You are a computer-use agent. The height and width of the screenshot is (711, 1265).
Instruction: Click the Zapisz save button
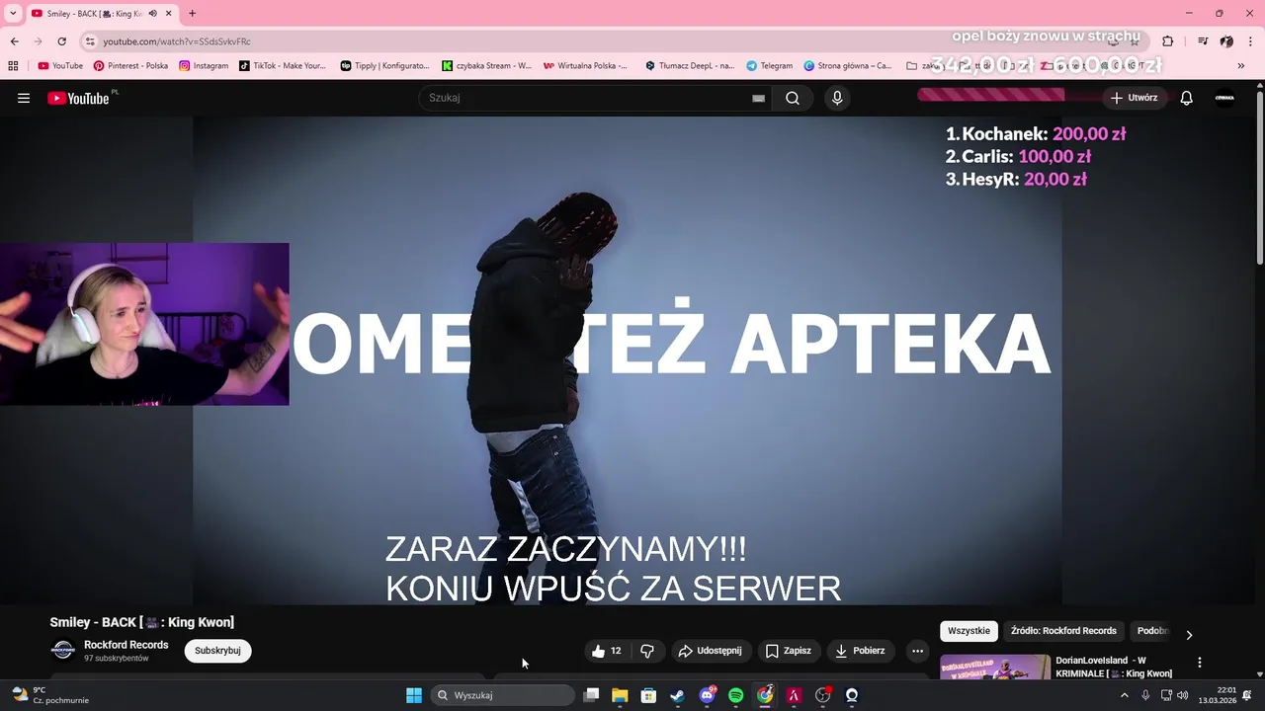click(788, 651)
